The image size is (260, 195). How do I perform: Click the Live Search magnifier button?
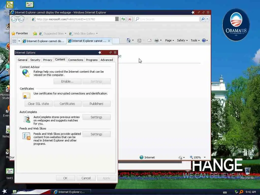pos(203,19)
